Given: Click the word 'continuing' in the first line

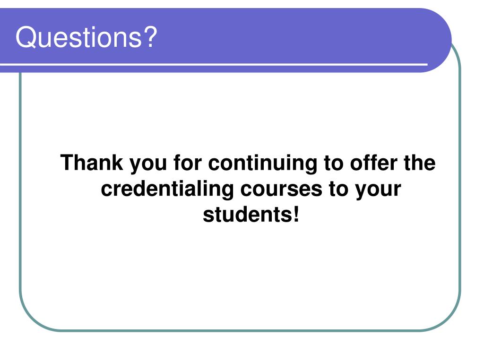Looking at the screenshot, I should pyautogui.click(x=263, y=163).
